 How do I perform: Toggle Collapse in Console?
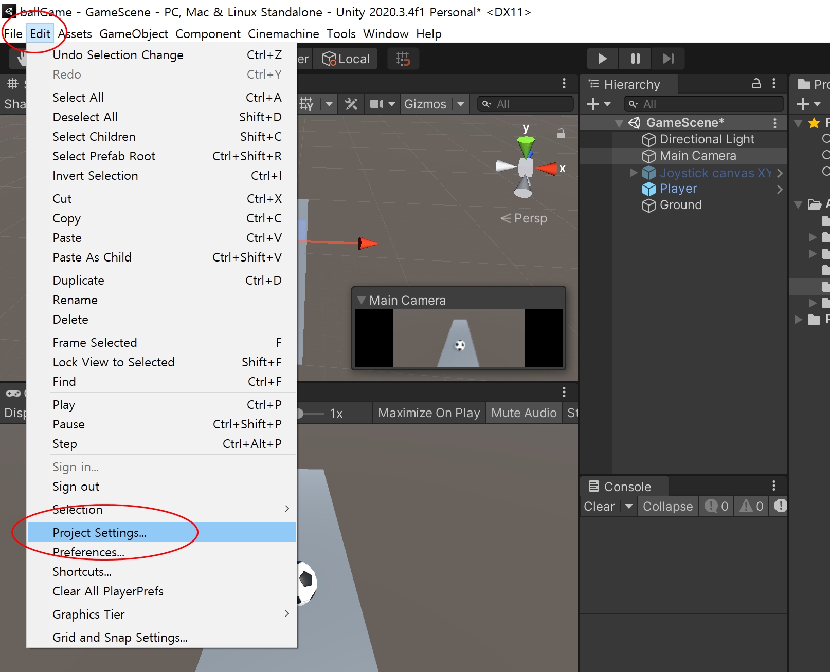(x=668, y=506)
